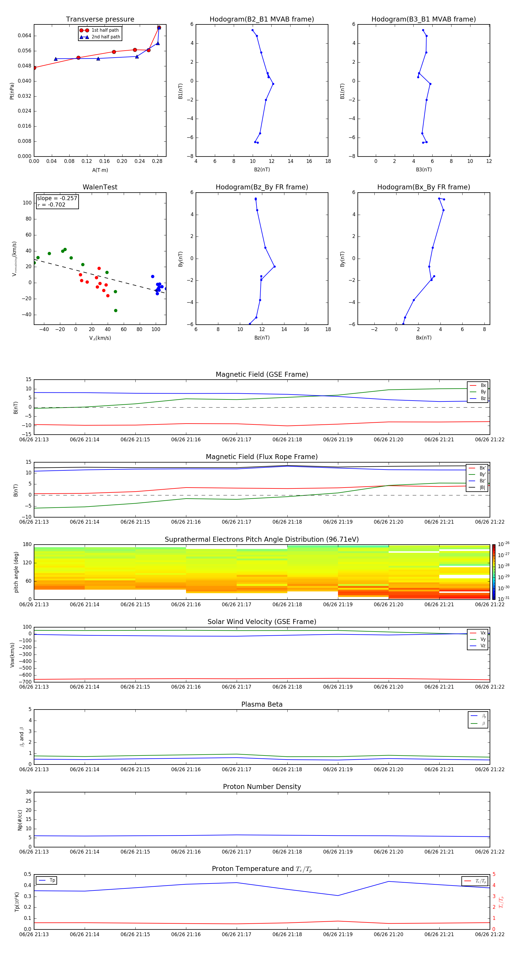Click the 'Vsw(km/s)' y-axis label
Screen dimensions: 524x960
pyautogui.click(x=12, y=655)
